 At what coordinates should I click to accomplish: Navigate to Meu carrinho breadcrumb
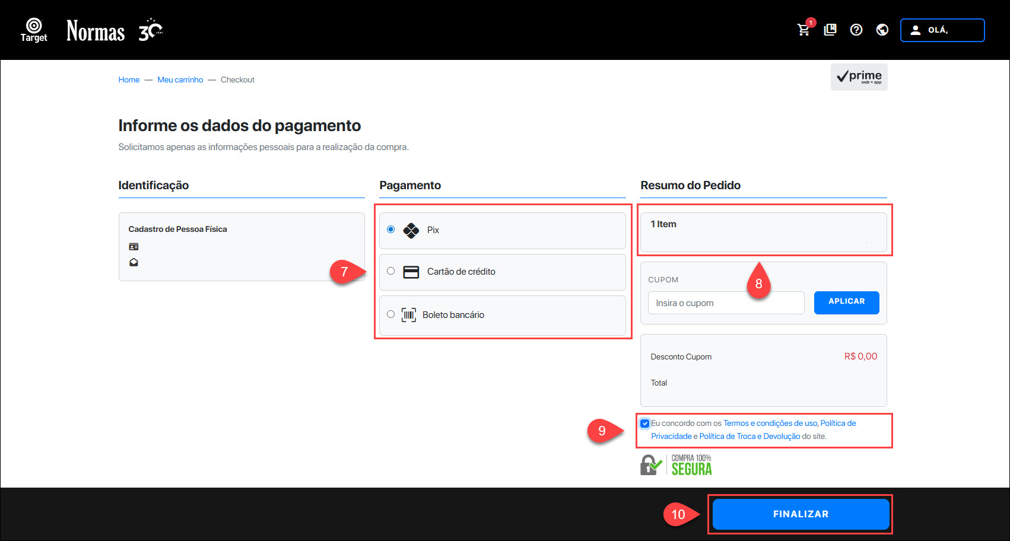pos(180,79)
